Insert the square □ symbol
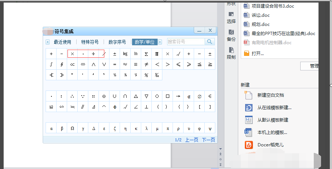Screen dimensions: 332x169 [167, 96]
